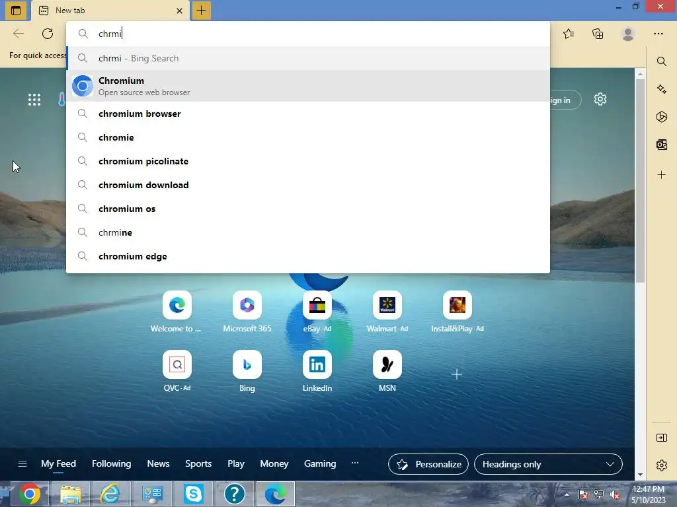
Task: Choose chromium edge suggestion
Action: (308, 256)
